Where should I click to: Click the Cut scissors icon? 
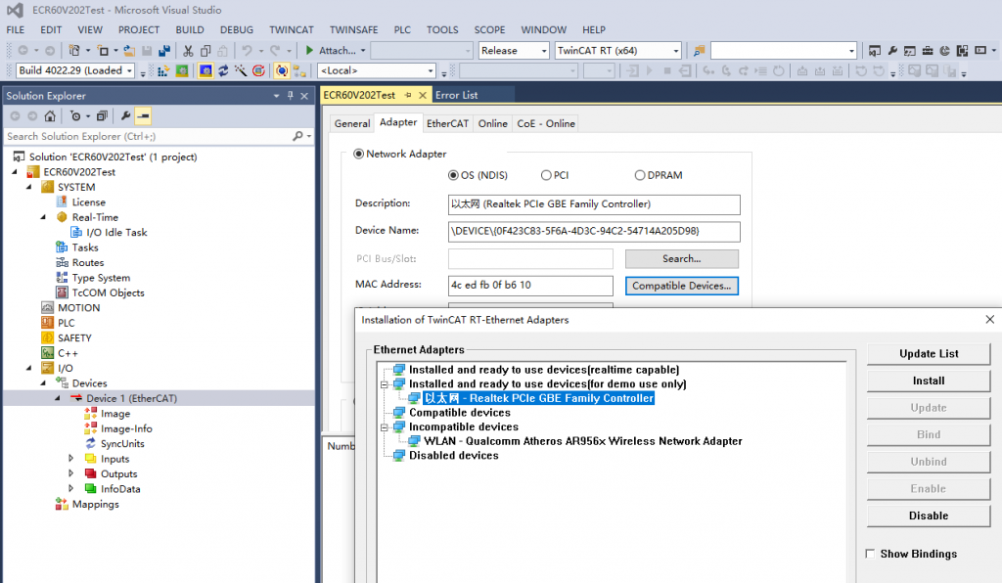188,51
